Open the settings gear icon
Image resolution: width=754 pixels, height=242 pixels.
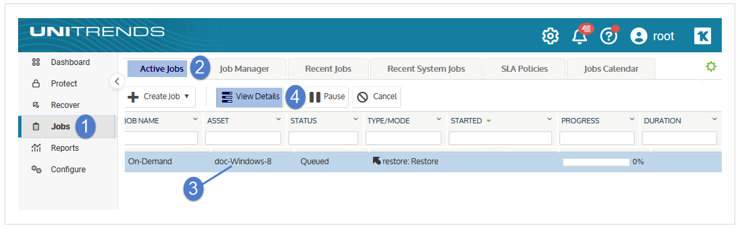point(550,36)
